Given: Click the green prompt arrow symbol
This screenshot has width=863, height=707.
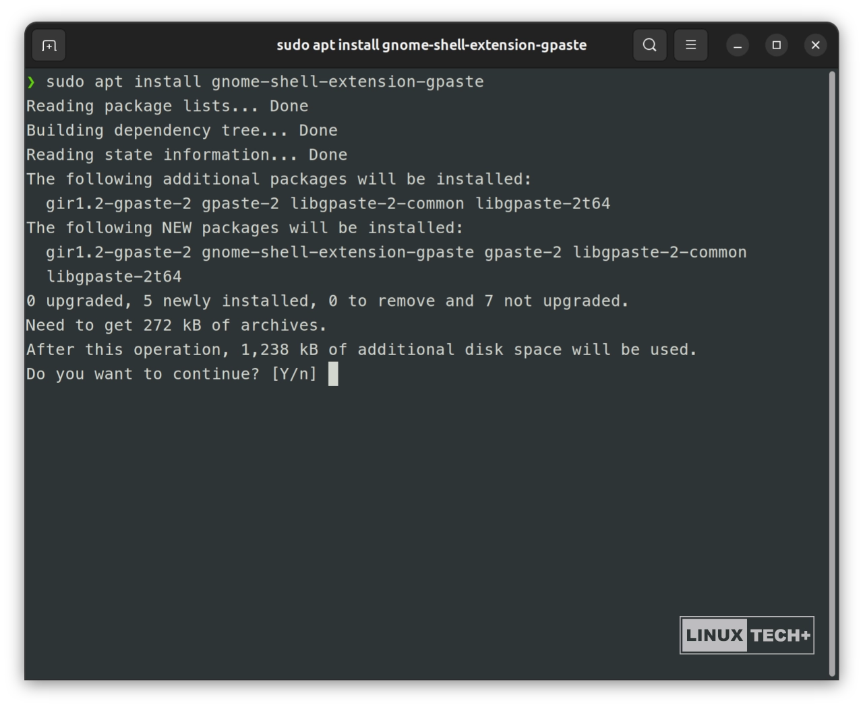Looking at the screenshot, I should 30,82.
